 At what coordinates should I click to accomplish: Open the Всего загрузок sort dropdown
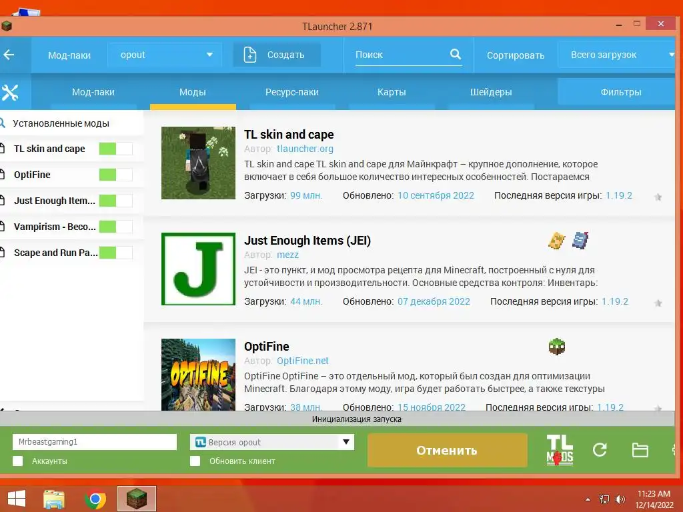tap(617, 55)
